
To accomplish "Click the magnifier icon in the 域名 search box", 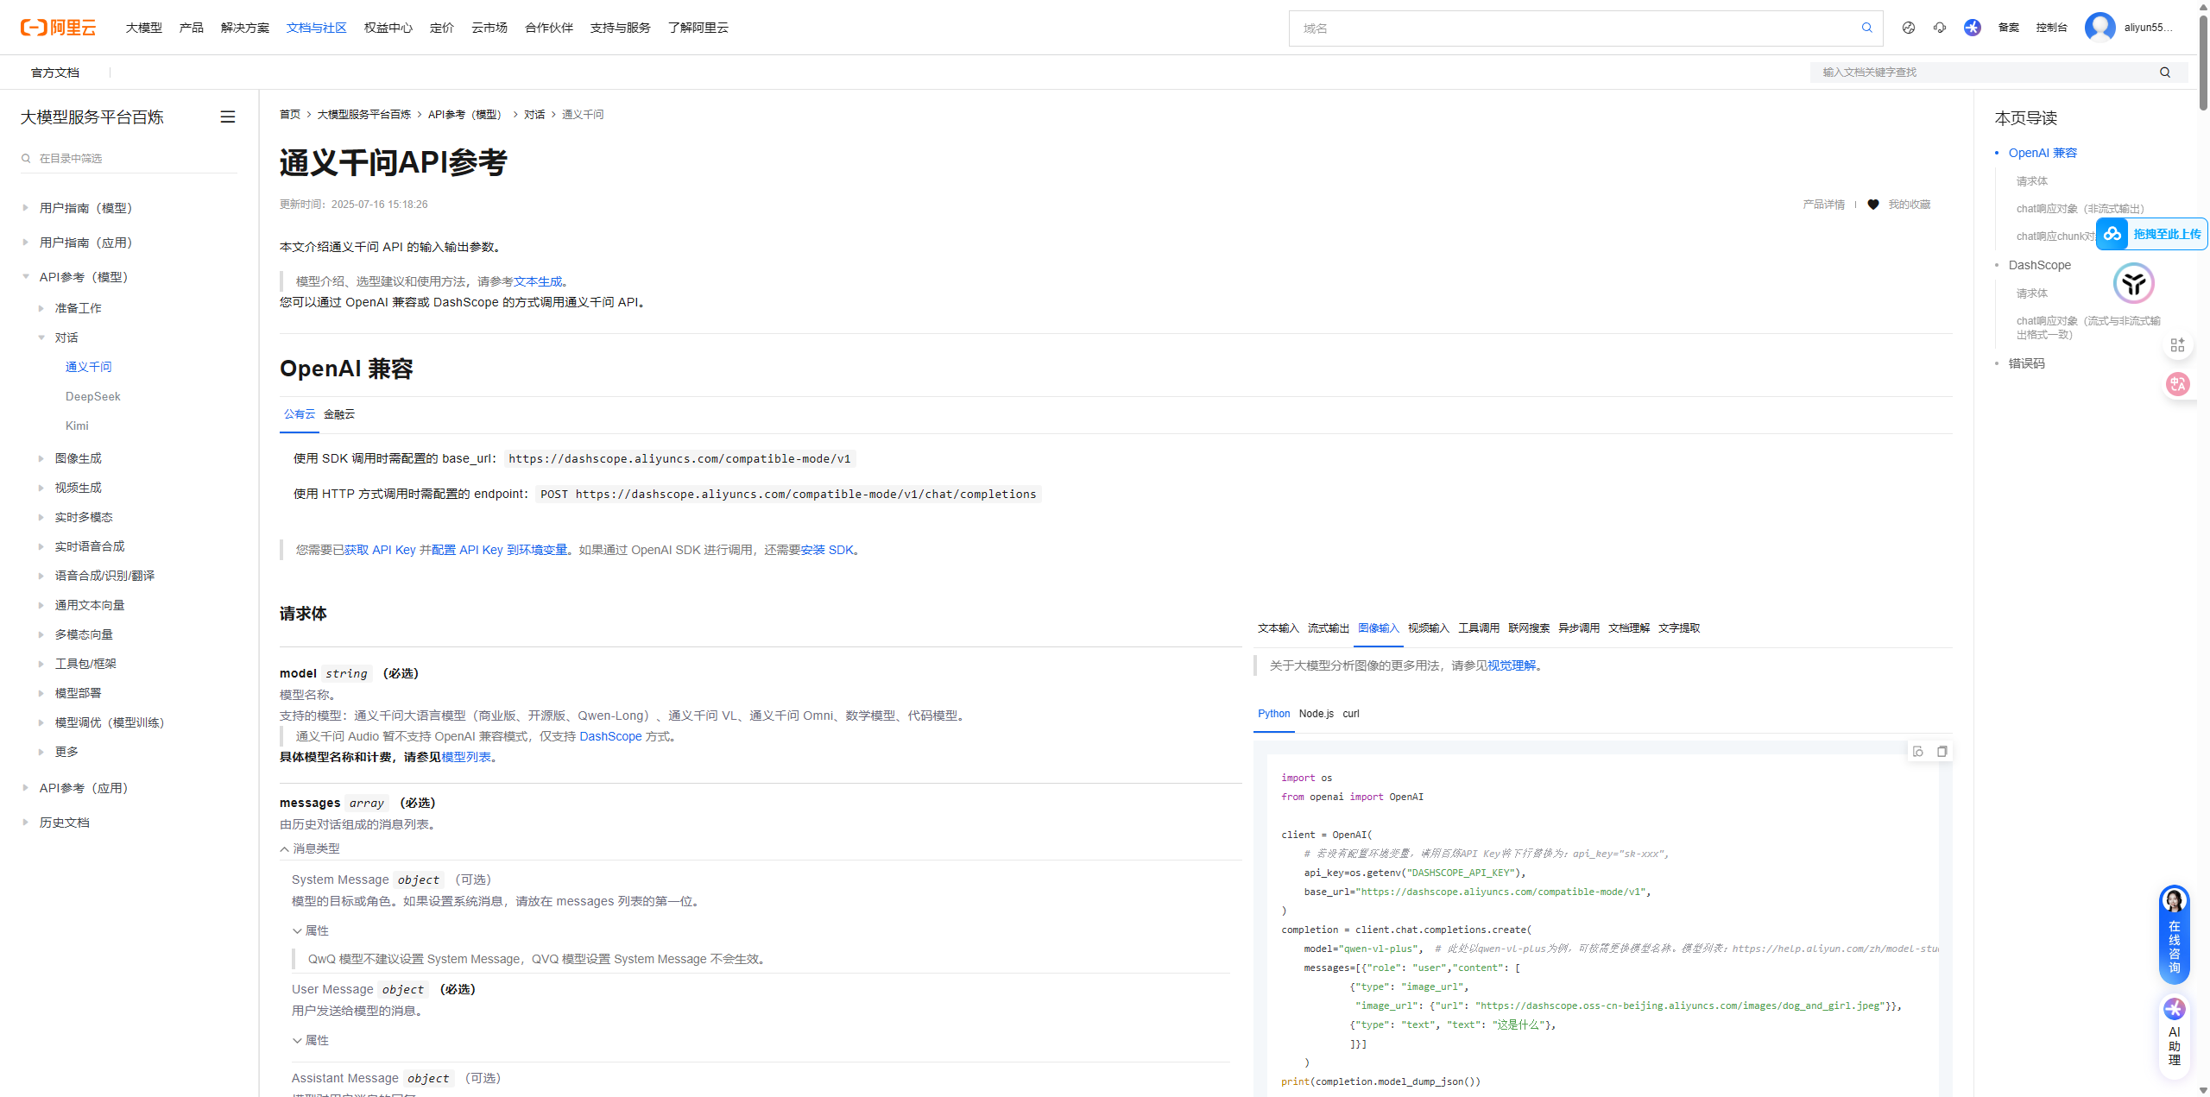I will click(1867, 28).
